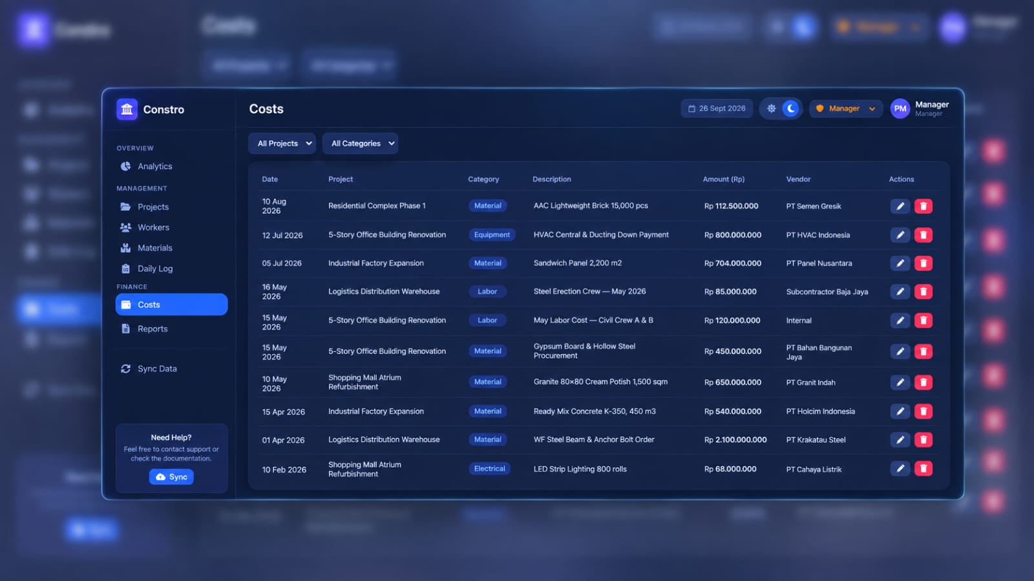Viewport: 1034px width, 581px height.
Task: Open the All Projects filter dropdown
Action: pyautogui.click(x=282, y=143)
